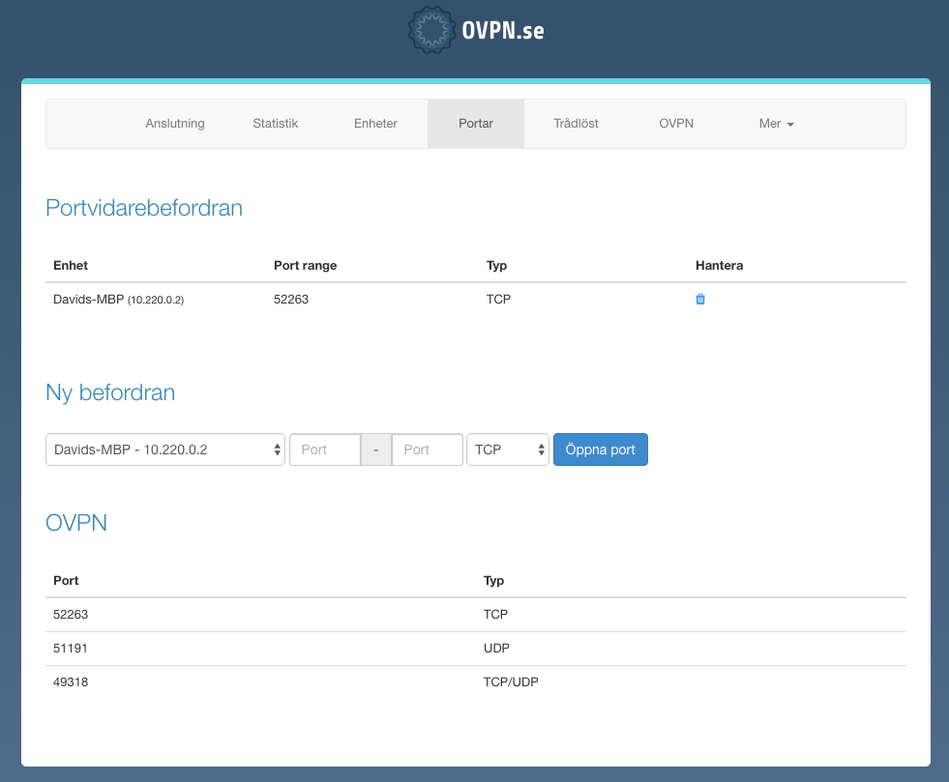Click the Ny befordran heading
The image size is (949, 782).
110,392
